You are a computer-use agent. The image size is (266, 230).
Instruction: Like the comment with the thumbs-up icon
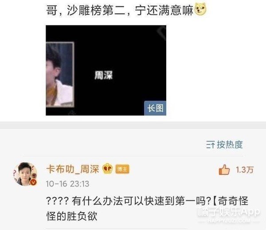224,170
